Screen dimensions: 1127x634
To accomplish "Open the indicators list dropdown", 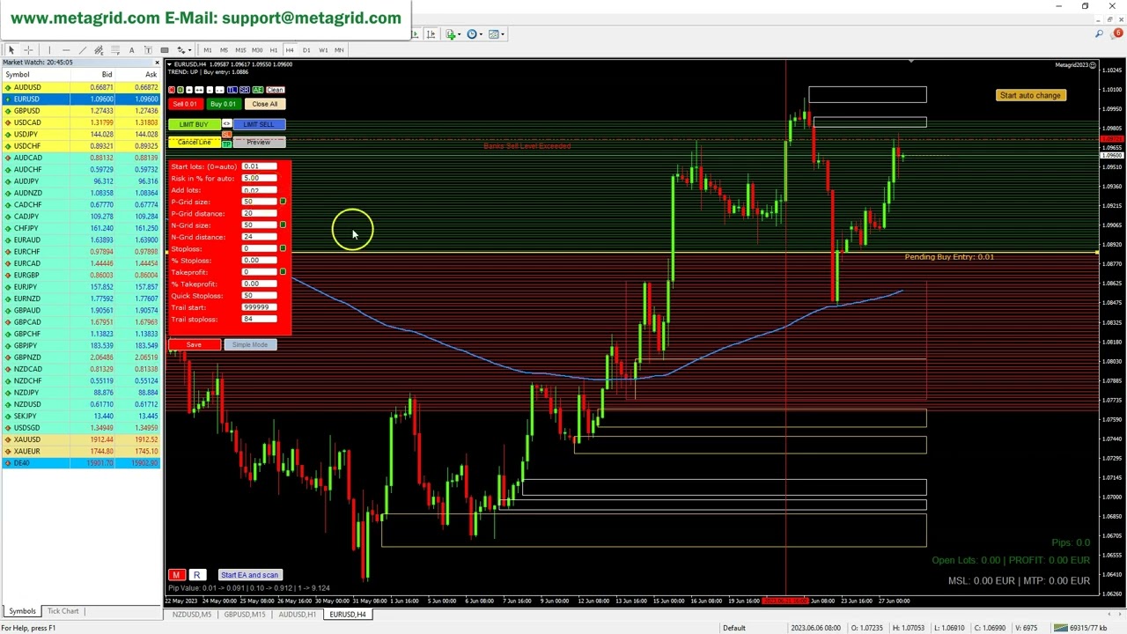I will (x=454, y=33).
